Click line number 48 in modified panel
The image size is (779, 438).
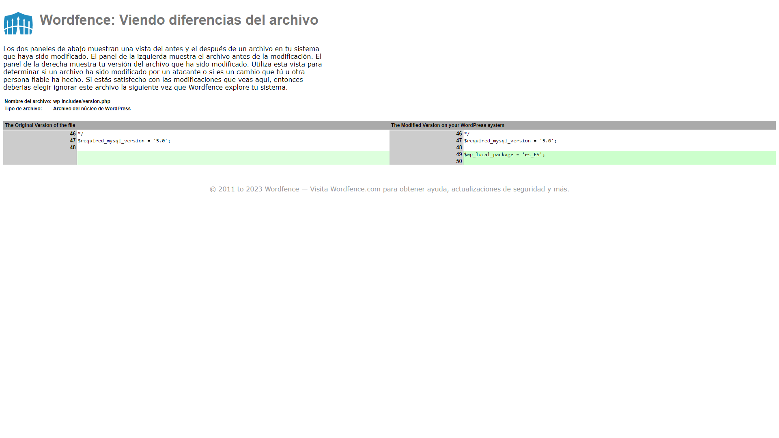[459, 147]
